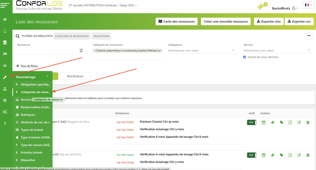Open the bell notifications sidebar icon
The height and width of the screenshot is (170, 316).
coord(5,31)
